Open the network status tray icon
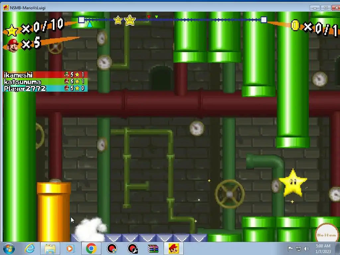The height and width of the screenshot is (255, 340). [298, 249]
